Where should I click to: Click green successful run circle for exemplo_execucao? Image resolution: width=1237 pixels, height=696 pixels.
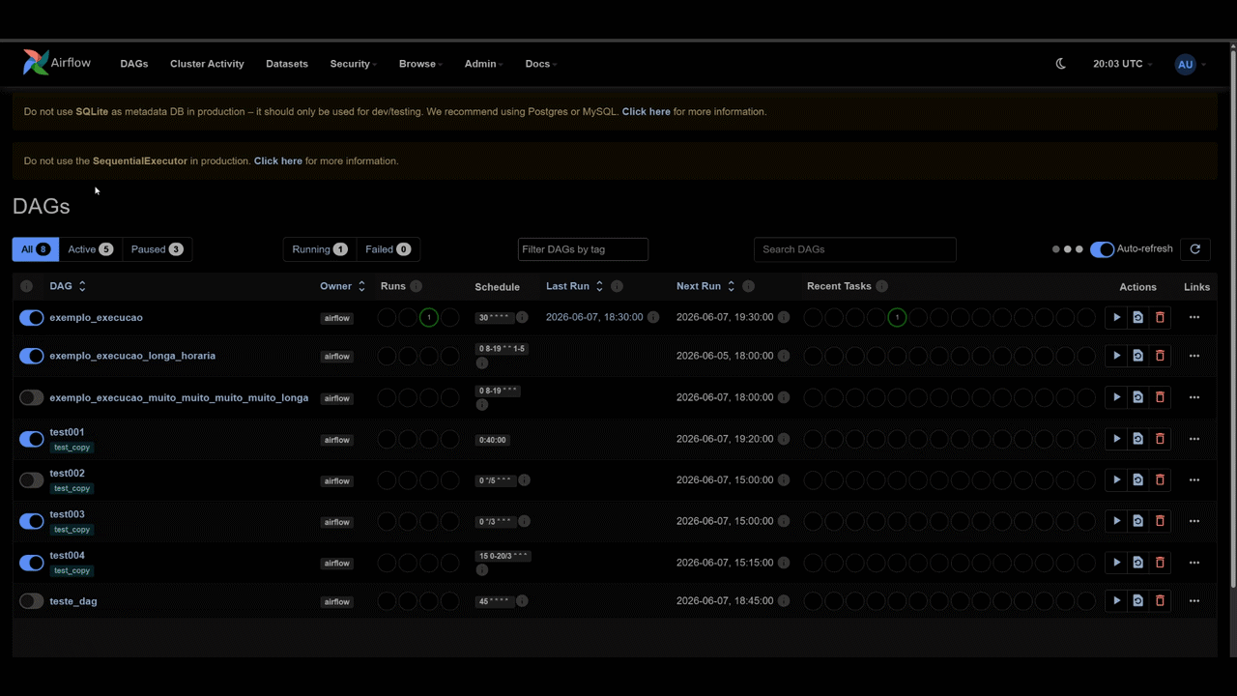click(x=429, y=317)
